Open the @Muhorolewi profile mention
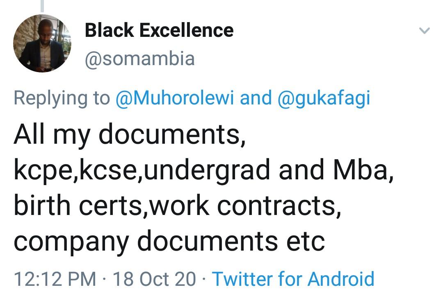 point(175,98)
